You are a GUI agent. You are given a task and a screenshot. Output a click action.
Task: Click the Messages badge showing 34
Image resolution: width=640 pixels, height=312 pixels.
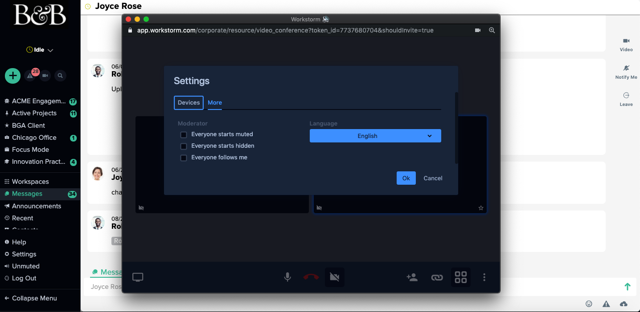(x=72, y=194)
